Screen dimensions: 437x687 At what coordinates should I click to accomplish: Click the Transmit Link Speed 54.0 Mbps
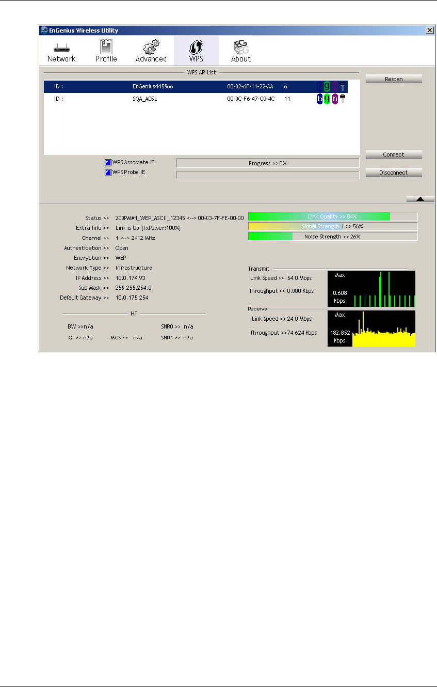click(x=299, y=278)
